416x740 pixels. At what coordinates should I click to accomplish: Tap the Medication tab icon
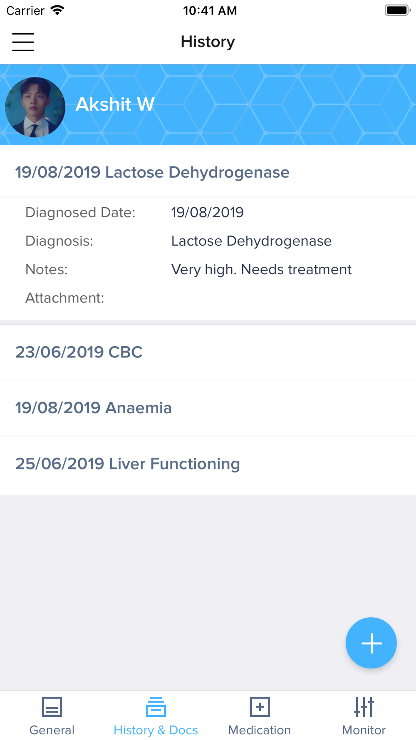pyautogui.click(x=260, y=707)
